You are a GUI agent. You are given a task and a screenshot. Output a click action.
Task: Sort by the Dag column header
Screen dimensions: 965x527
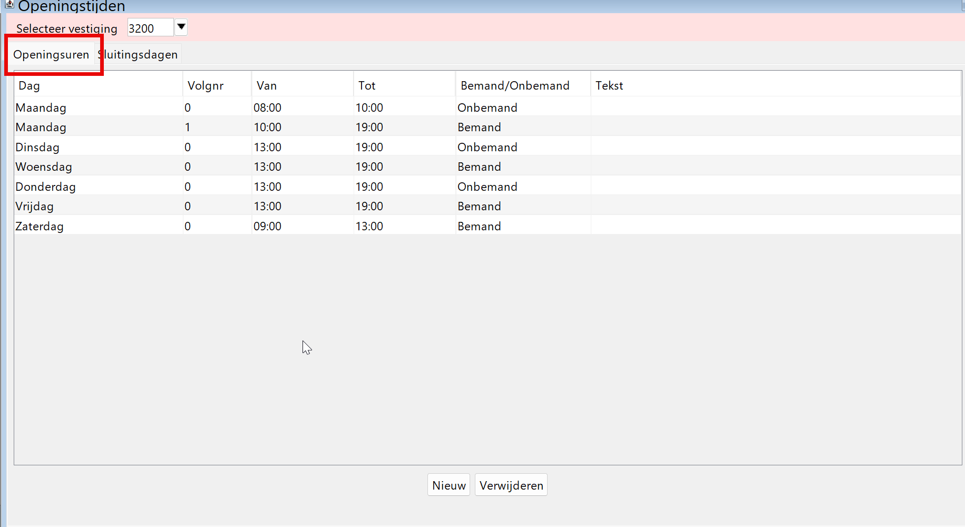[98, 85]
